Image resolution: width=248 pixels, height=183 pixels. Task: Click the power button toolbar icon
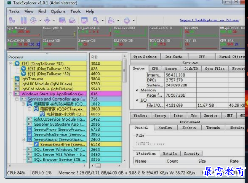[127, 20]
